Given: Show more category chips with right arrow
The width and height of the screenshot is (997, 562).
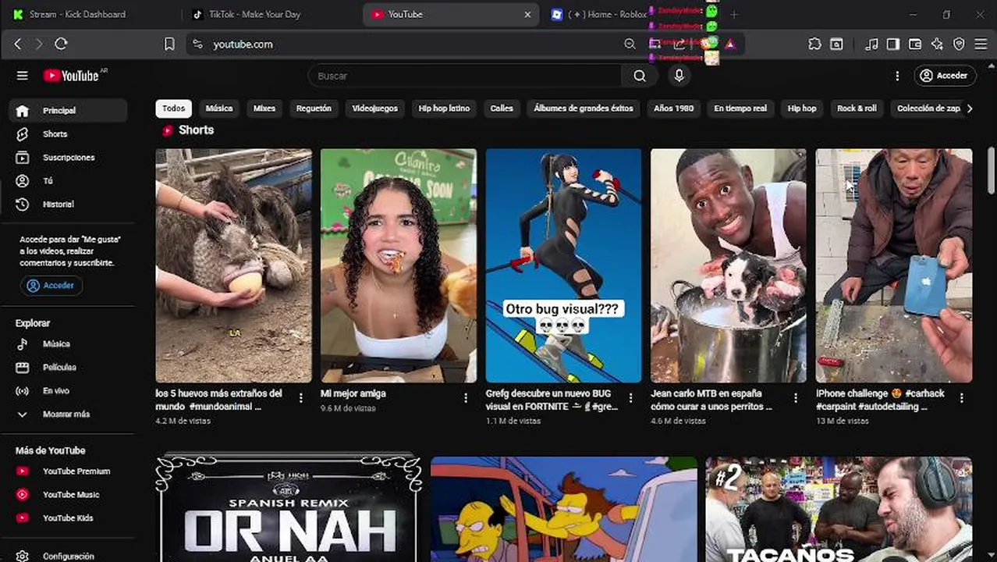Looking at the screenshot, I should point(970,108).
